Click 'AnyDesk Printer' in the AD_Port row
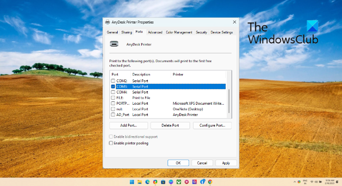The image size is (342, 186). point(185,115)
